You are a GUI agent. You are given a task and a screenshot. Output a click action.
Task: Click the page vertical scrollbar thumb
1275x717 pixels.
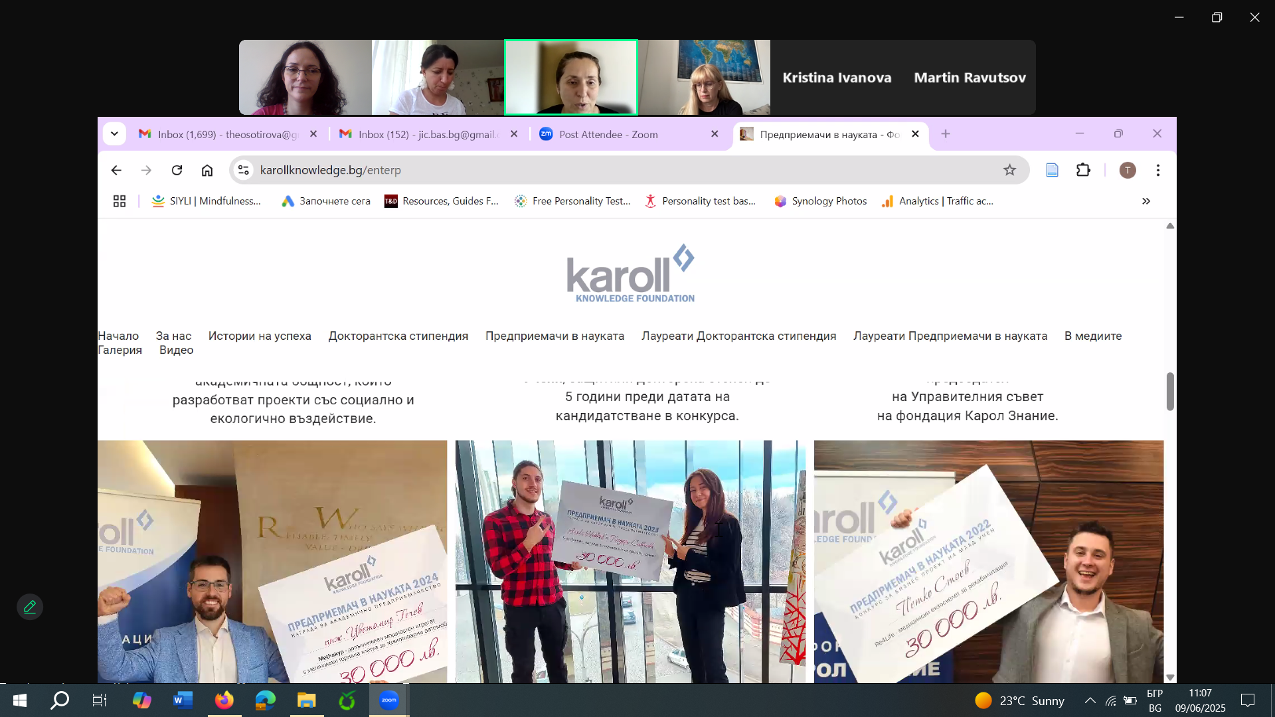pos(1169,392)
